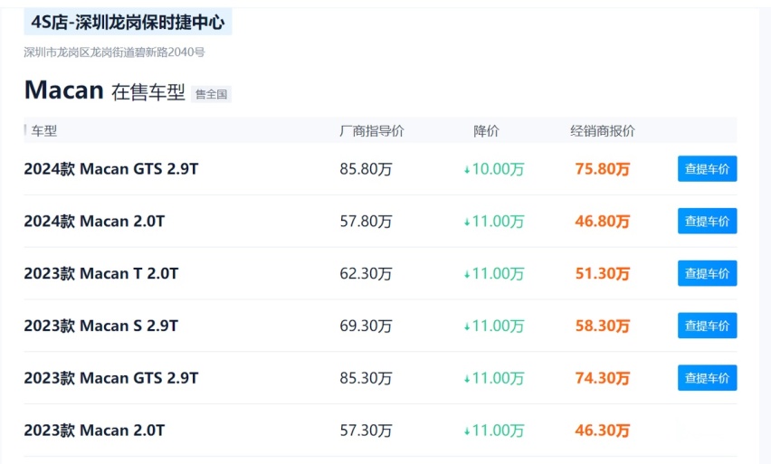The height and width of the screenshot is (464, 771).
Task: Click dealer price 58.30万
Action: coord(603,326)
